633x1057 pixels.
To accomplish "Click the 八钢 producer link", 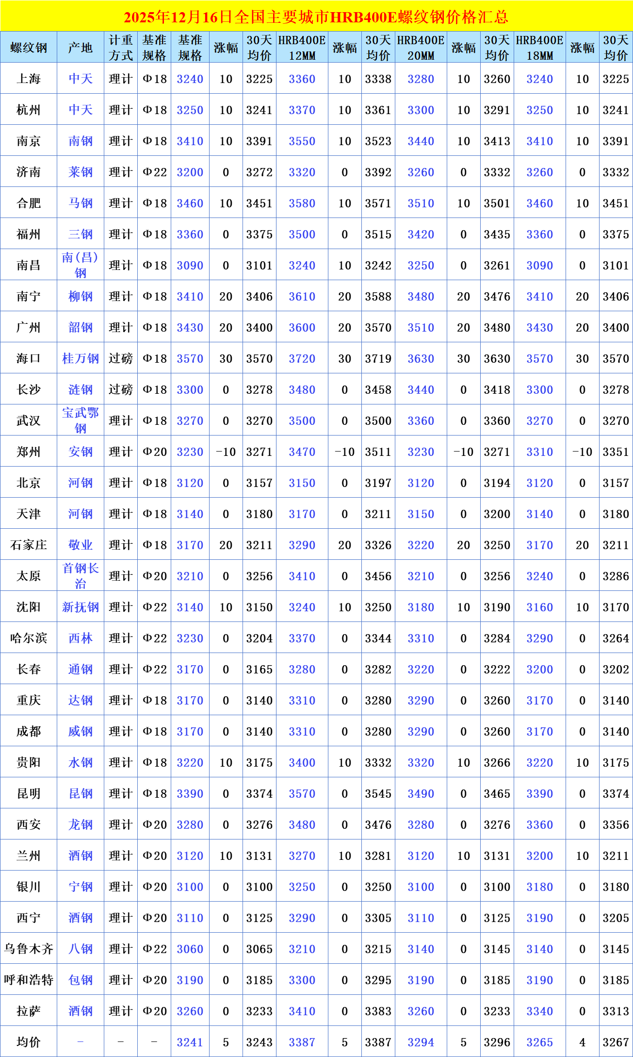I will (81, 948).
